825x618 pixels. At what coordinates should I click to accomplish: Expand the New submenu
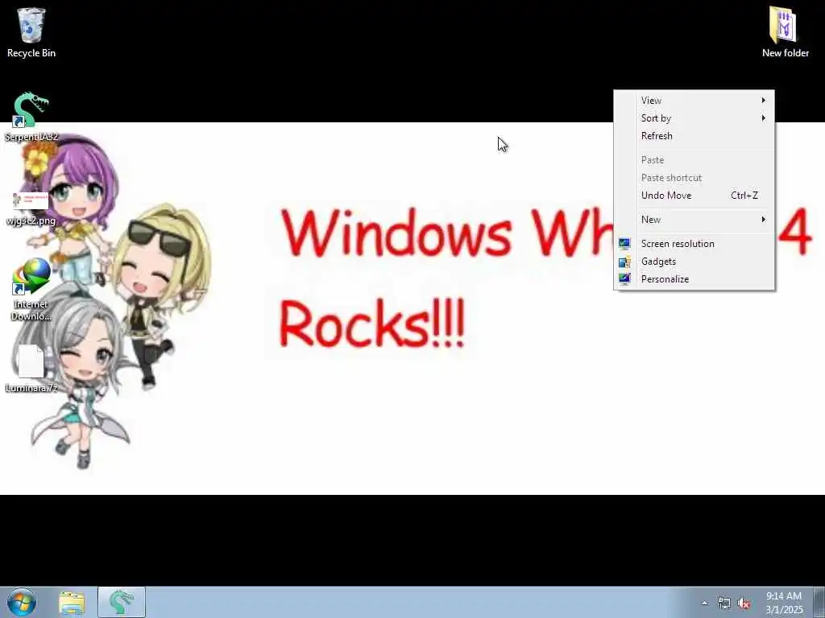pos(694,219)
